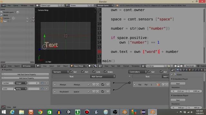The height and width of the screenshot is (115, 206).
Task: Remove the word game property
Action: pyautogui.click(x=47, y=89)
